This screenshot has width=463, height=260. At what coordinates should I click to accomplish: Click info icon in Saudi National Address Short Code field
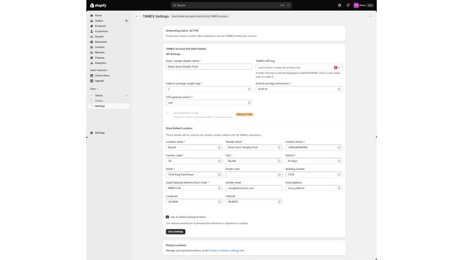pos(219,188)
